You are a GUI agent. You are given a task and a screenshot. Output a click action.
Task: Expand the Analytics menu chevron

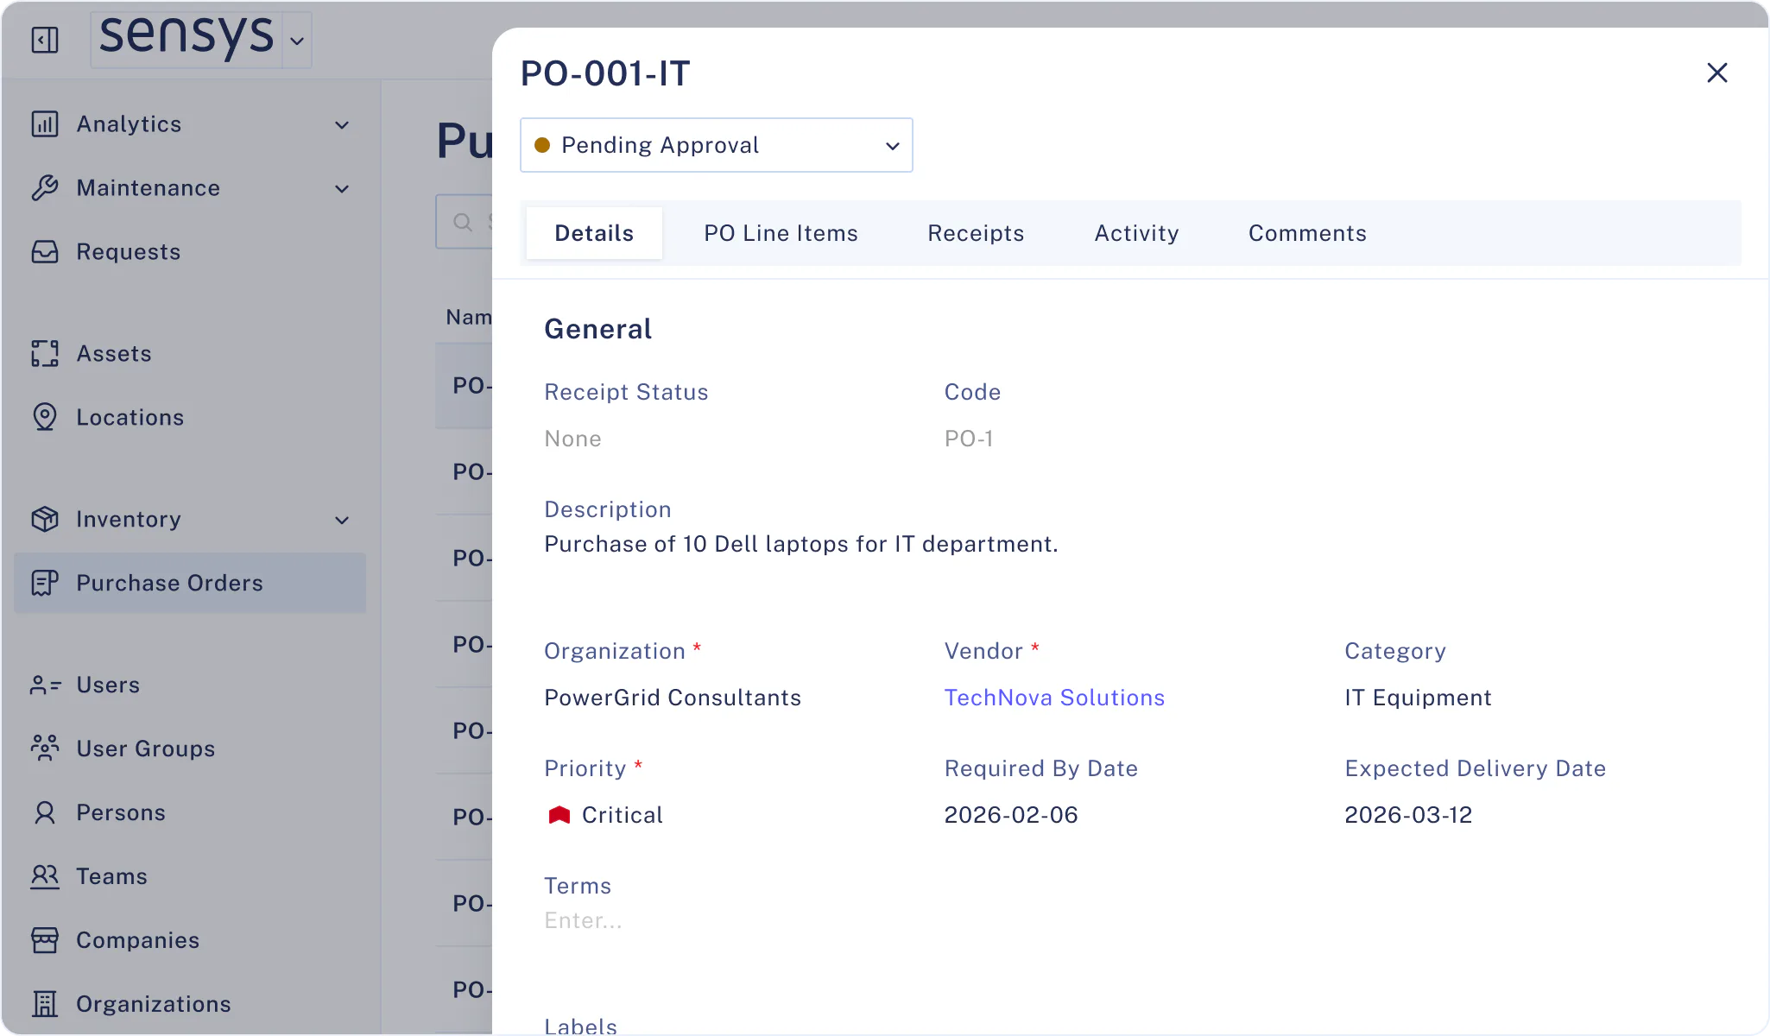[342, 125]
